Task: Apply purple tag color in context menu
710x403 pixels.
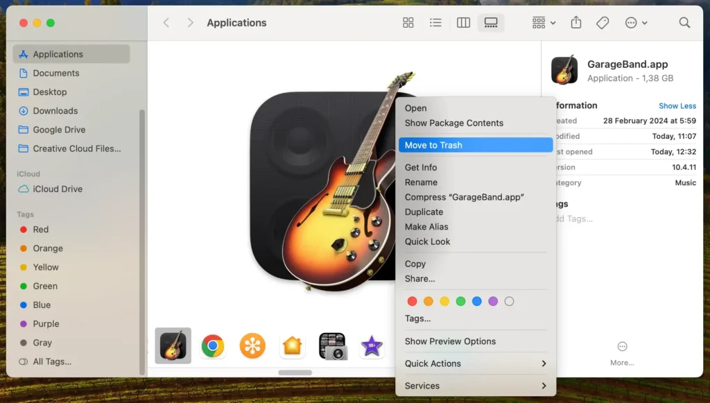Action: click(493, 301)
